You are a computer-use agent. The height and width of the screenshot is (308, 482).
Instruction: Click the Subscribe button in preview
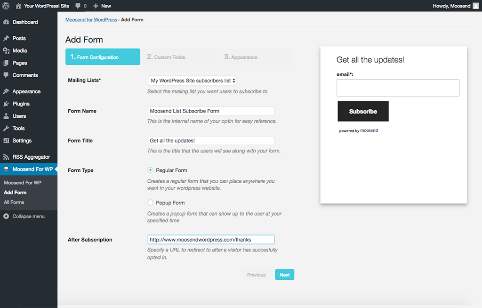(363, 112)
